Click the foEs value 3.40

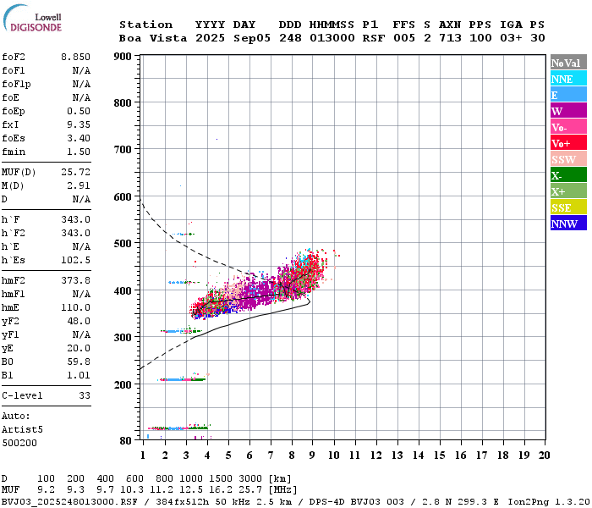pyautogui.click(x=79, y=138)
